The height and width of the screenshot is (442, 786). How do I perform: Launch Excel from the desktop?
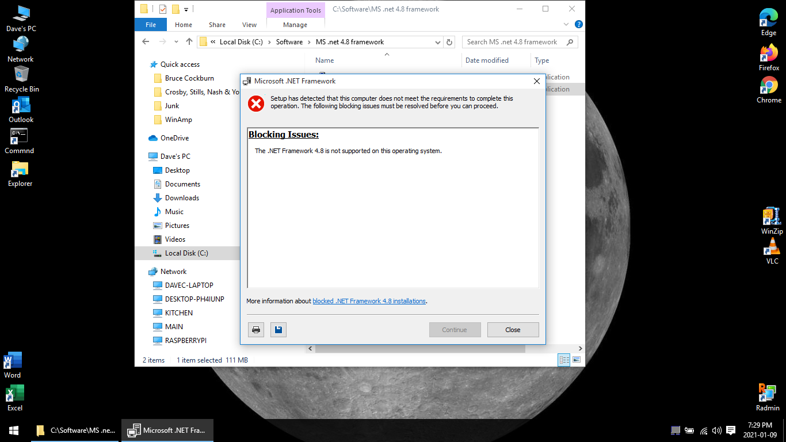(x=14, y=398)
